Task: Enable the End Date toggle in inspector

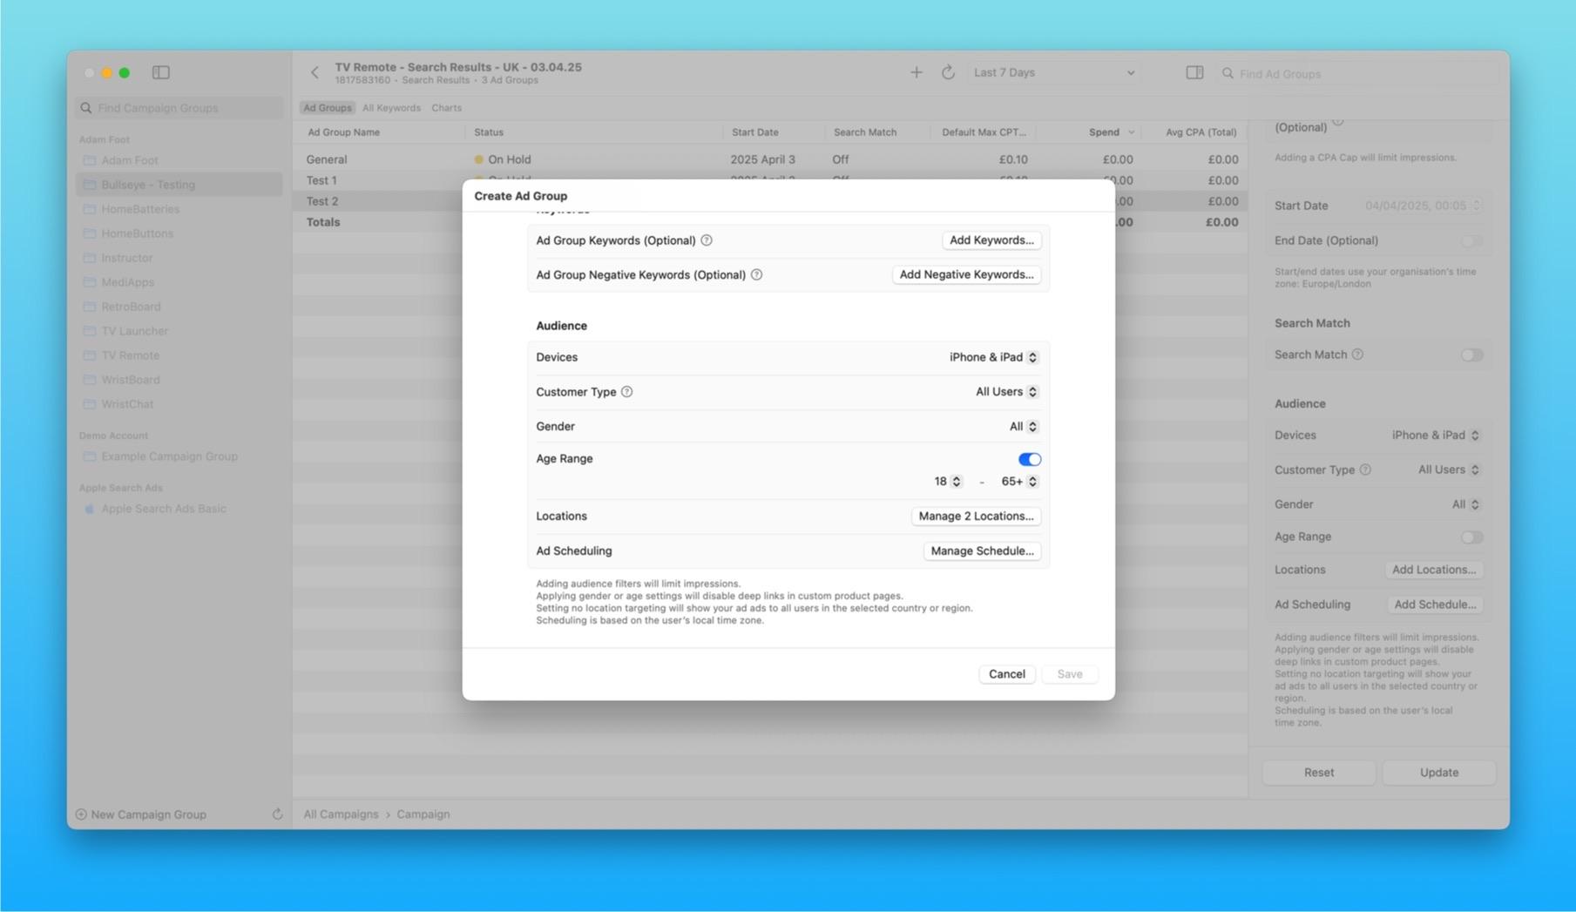Action: pos(1471,240)
